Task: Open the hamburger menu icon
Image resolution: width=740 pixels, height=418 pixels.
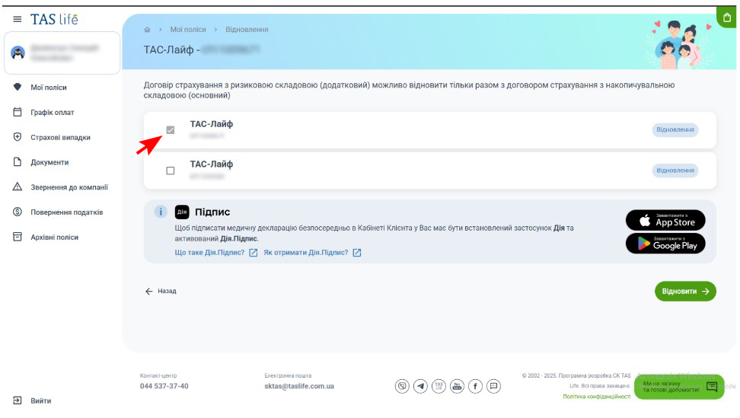Action: [x=17, y=19]
